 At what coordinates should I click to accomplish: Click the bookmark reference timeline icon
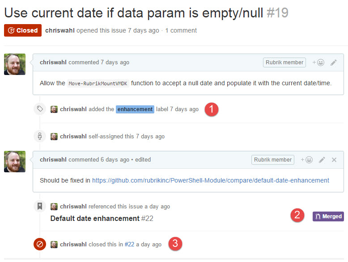coord(40,206)
